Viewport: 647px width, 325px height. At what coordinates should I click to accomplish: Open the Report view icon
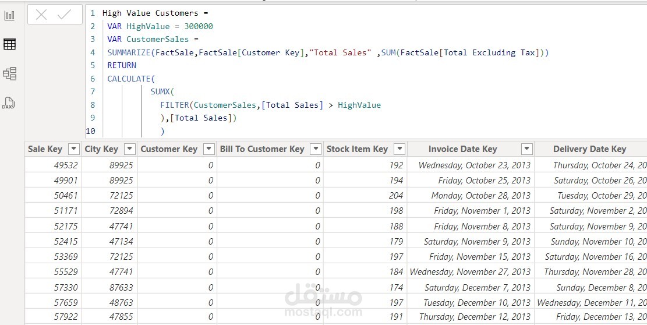[9, 16]
